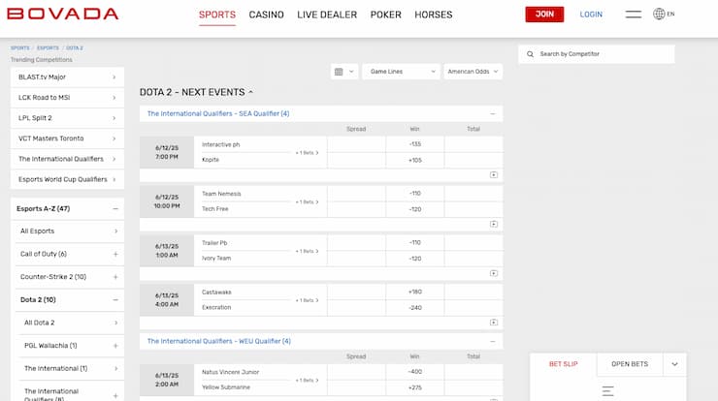Expand plus icon under Team Nemesis match
Image resolution: width=718 pixels, height=401 pixels.
(x=494, y=224)
